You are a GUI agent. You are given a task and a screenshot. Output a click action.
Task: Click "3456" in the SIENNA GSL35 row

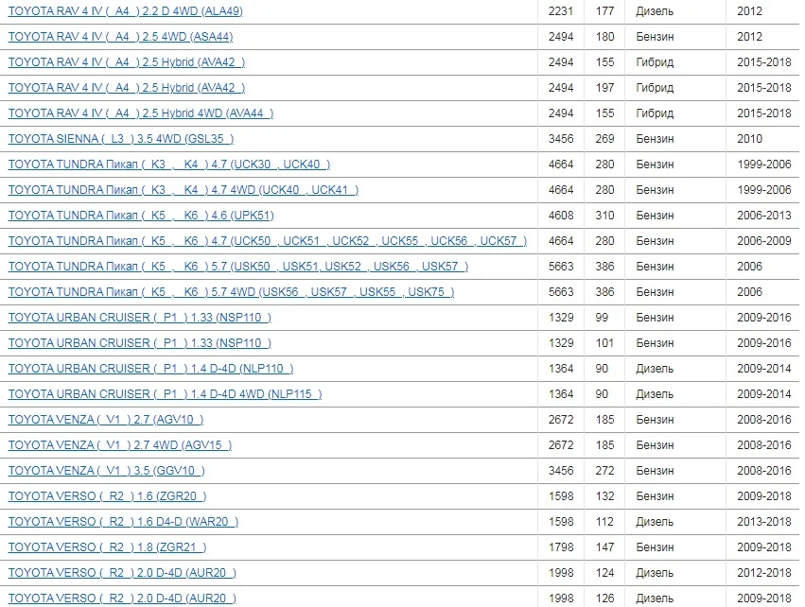tap(561, 139)
